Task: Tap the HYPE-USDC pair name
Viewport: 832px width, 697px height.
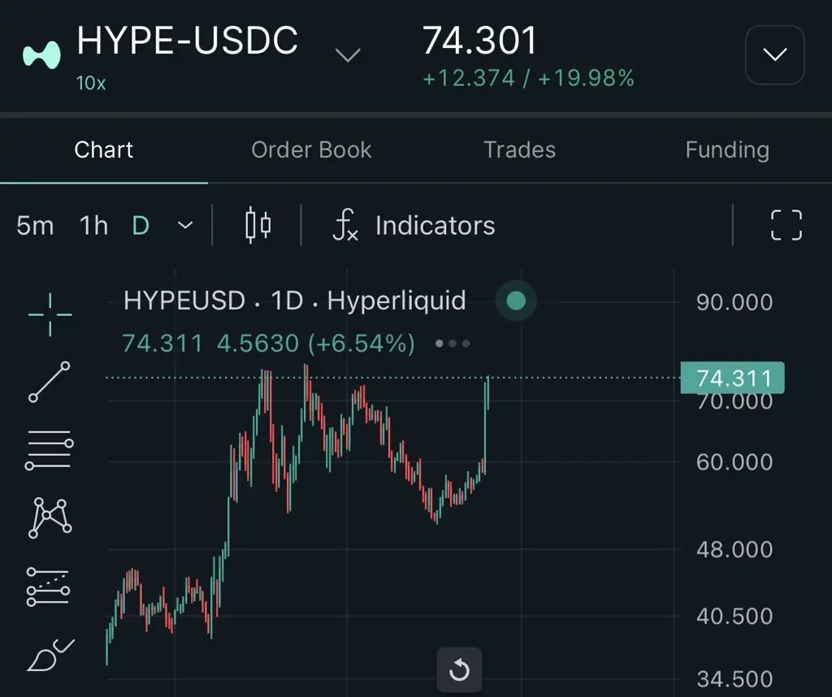Action: 188,41
